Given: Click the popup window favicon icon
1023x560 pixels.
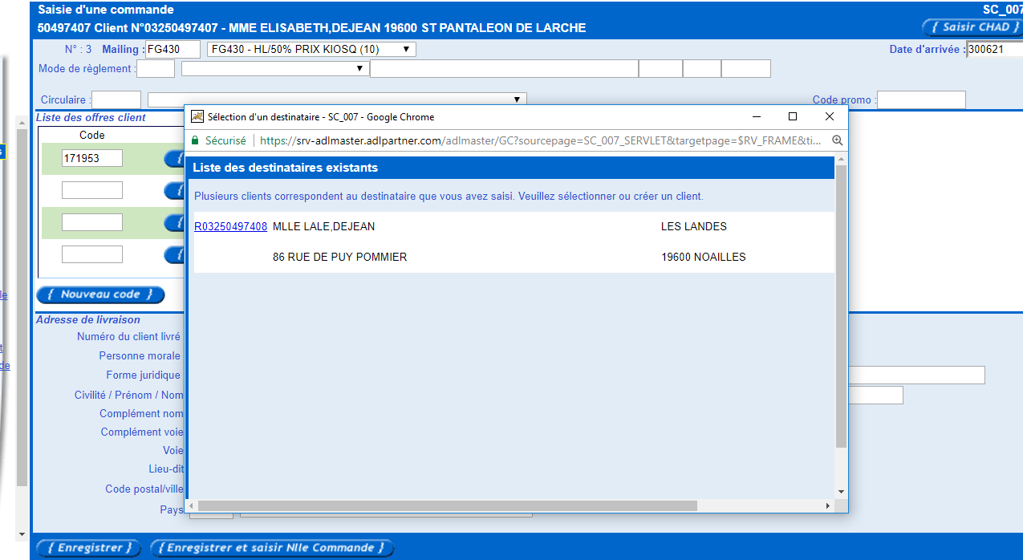Looking at the screenshot, I should click(x=197, y=117).
